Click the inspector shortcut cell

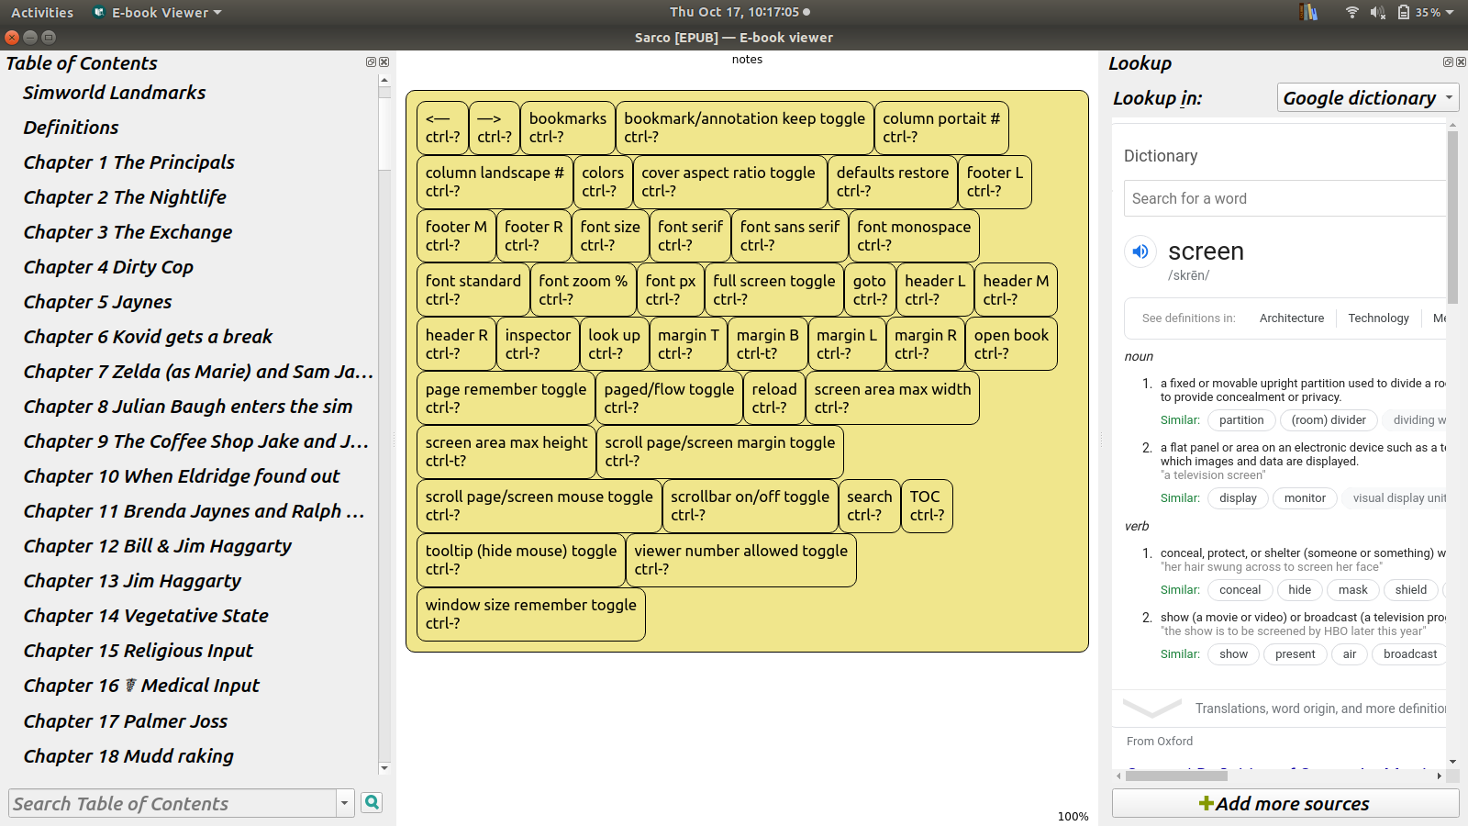538,344
